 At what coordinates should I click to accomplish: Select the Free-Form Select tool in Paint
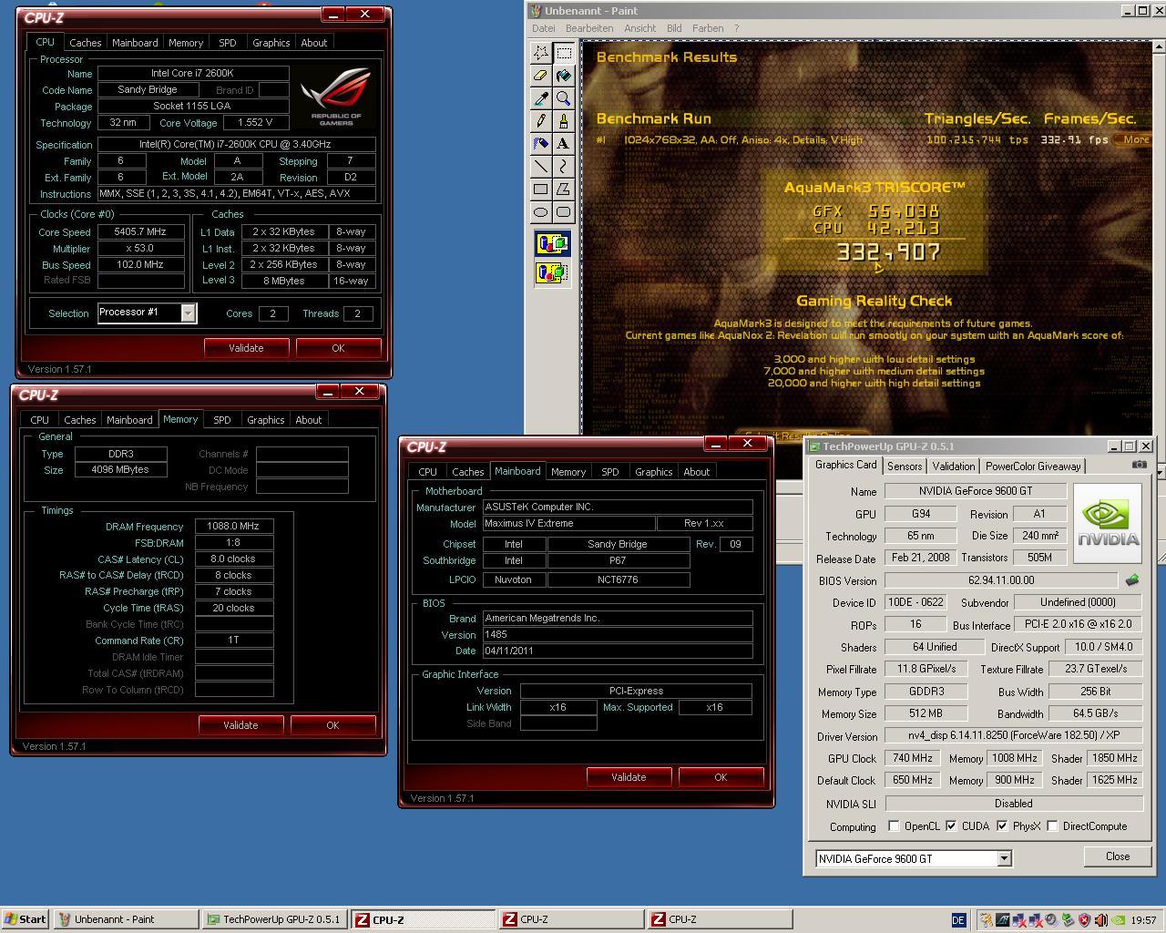coord(541,53)
